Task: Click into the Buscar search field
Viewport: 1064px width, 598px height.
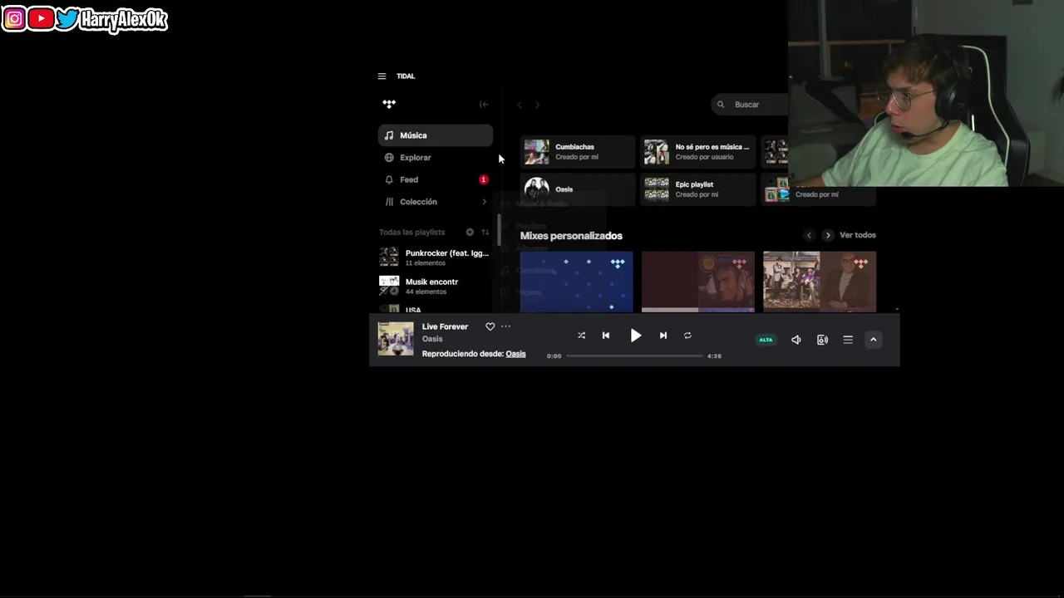Action: [750, 105]
